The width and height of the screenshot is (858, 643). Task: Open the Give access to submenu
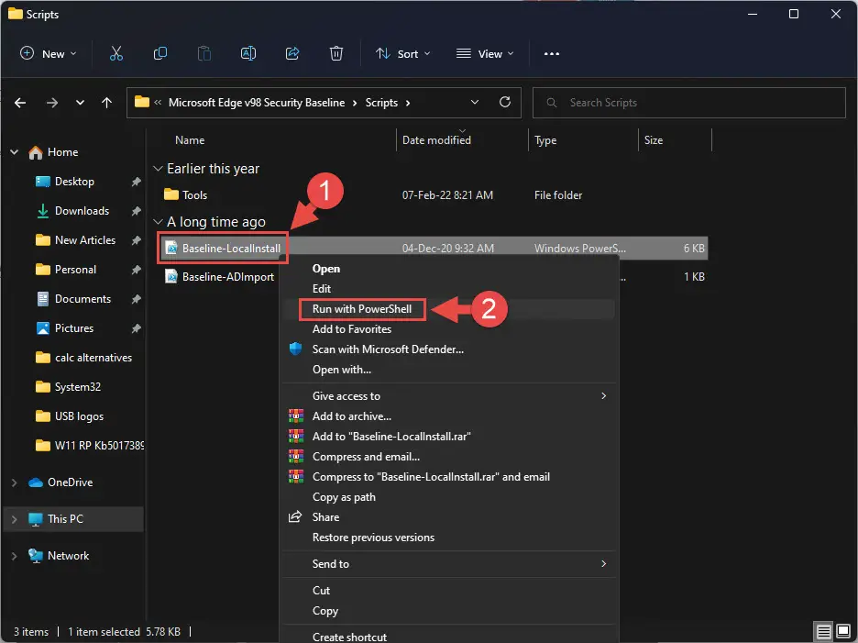[x=448, y=396]
